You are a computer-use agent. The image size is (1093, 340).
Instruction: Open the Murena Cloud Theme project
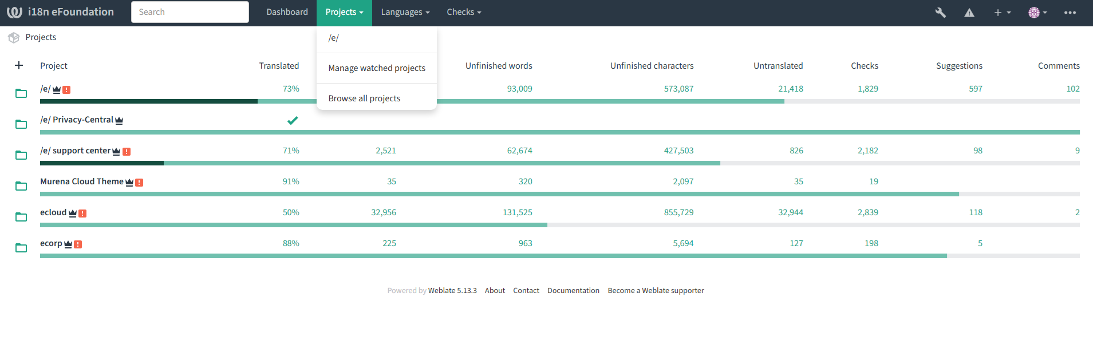point(82,181)
